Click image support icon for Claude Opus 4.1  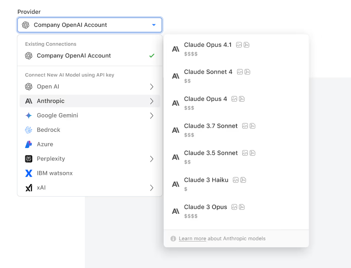coord(239,45)
